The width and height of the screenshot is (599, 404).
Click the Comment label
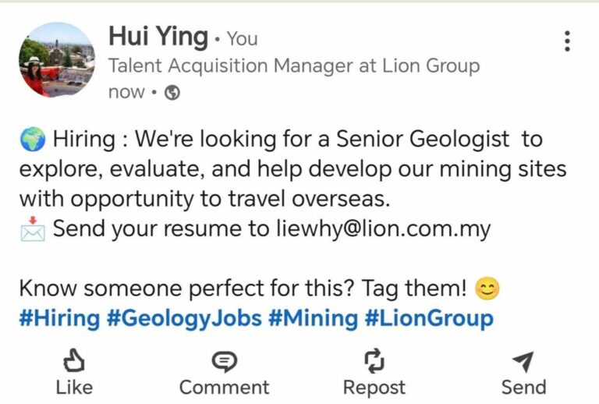[225, 387]
